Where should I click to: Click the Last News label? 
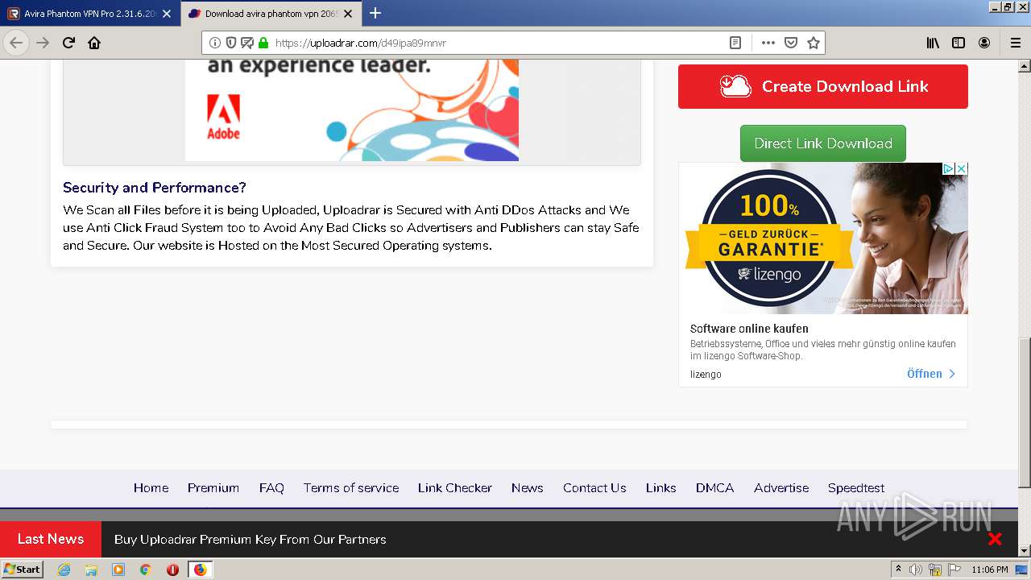tap(51, 539)
